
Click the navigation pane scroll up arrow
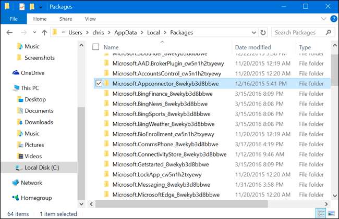click(x=81, y=45)
